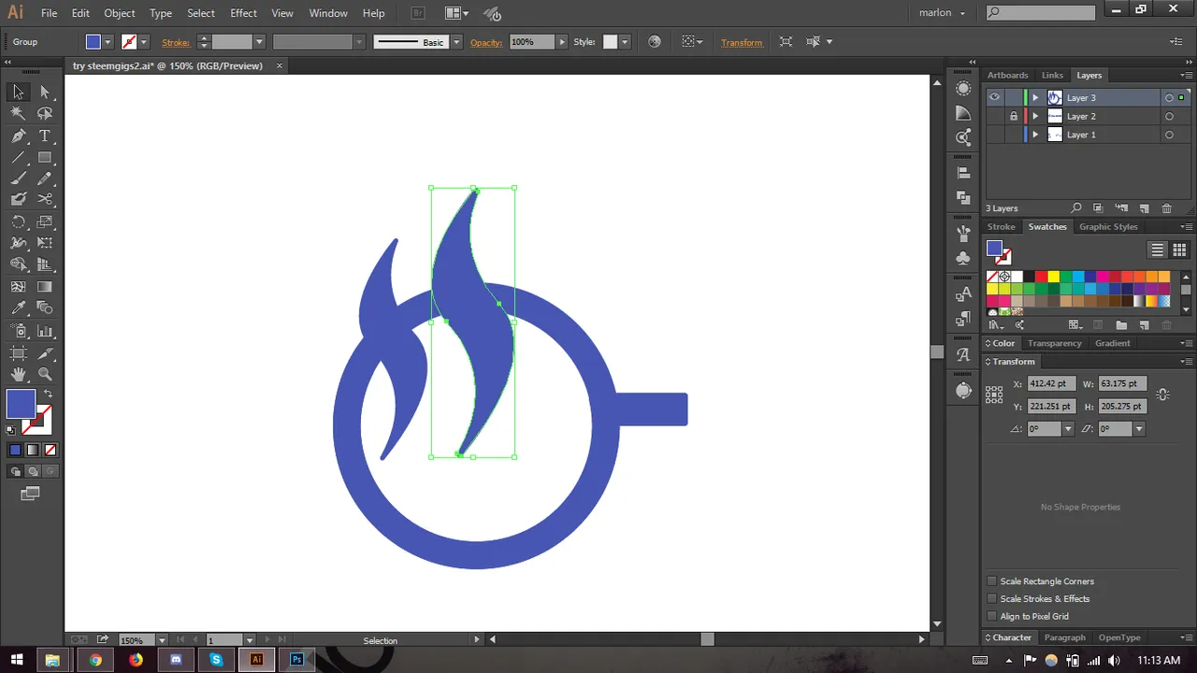
Task: Open the shear angle dropdown in Transform
Action: point(1138,429)
